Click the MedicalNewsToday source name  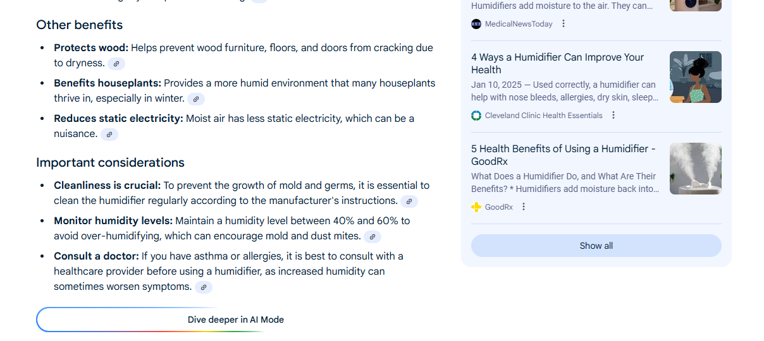[519, 24]
